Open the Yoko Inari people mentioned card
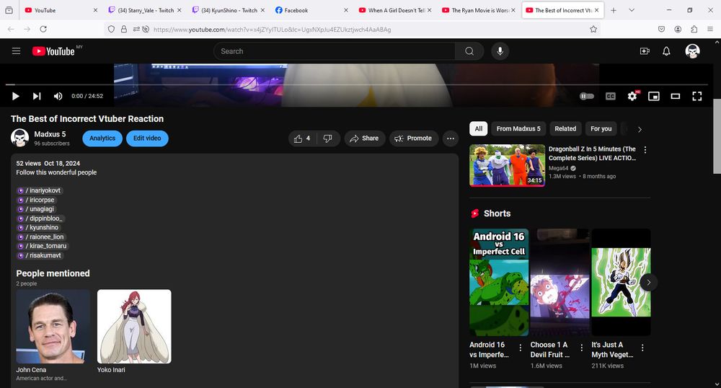 [x=134, y=331]
